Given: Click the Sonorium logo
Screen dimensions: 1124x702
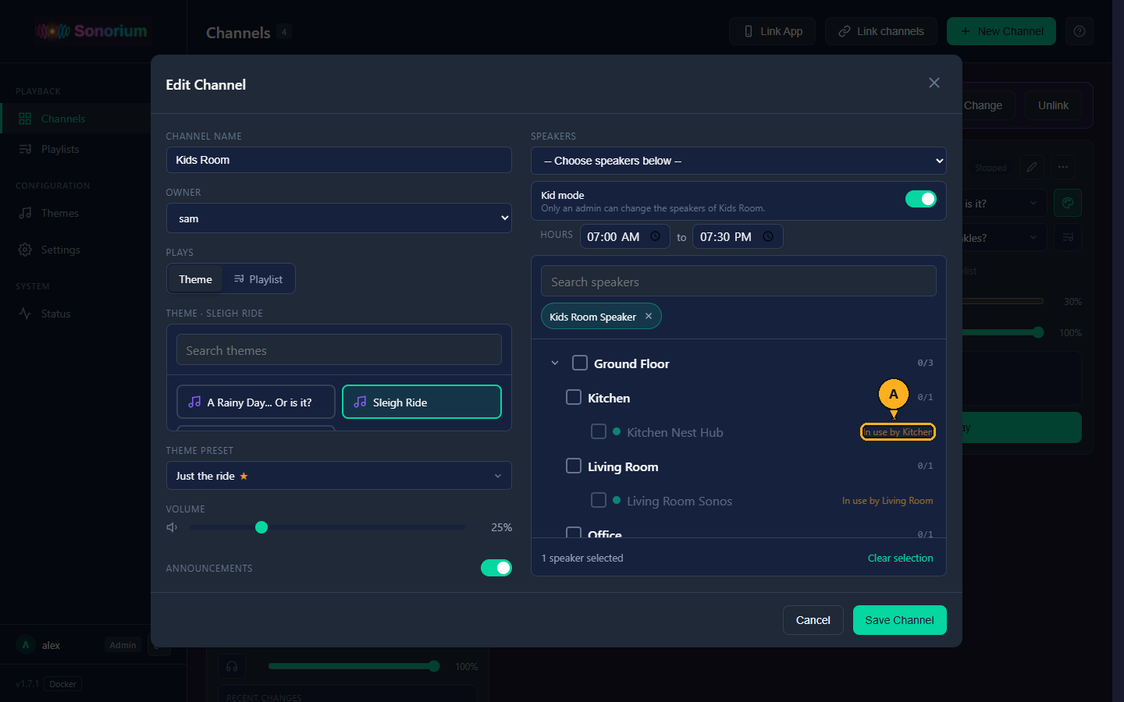Looking at the screenshot, I should click(x=92, y=31).
